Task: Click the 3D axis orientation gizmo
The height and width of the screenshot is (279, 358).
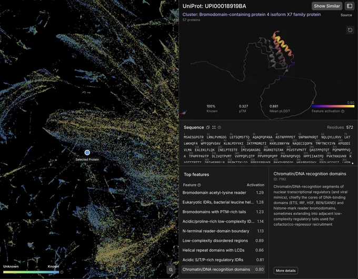Action: [183, 112]
